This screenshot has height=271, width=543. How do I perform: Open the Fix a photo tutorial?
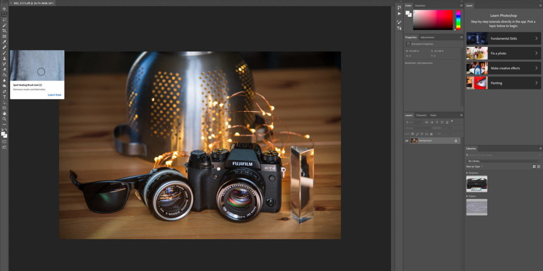(x=503, y=53)
